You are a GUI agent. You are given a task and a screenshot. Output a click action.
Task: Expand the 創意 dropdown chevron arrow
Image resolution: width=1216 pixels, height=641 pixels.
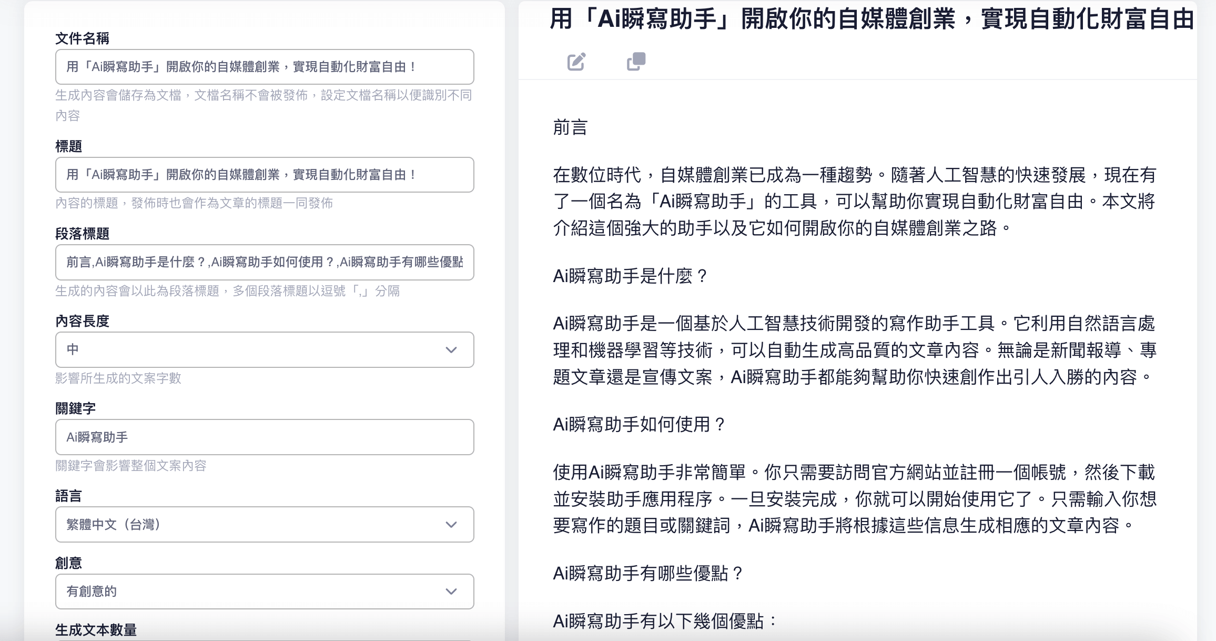coord(451,592)
